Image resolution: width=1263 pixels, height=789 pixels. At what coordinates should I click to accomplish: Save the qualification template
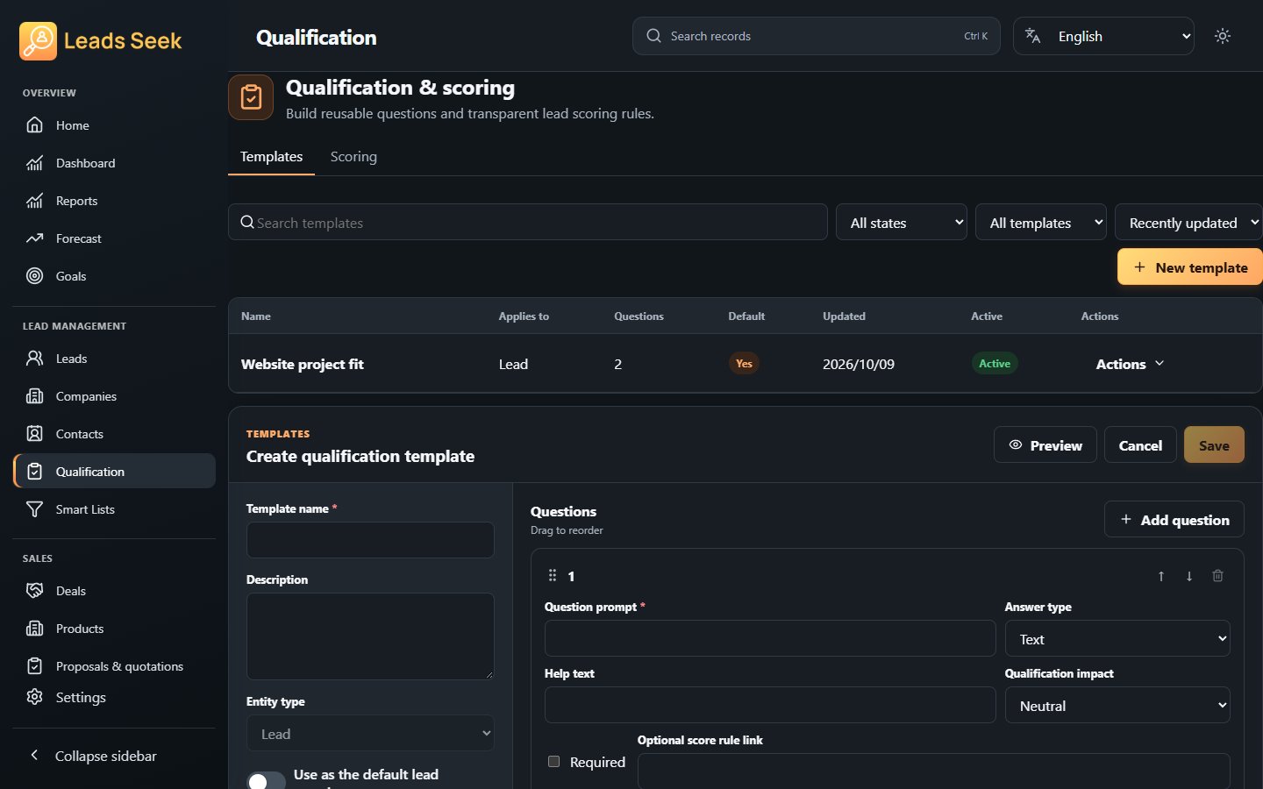click(x=1214, y=445)
